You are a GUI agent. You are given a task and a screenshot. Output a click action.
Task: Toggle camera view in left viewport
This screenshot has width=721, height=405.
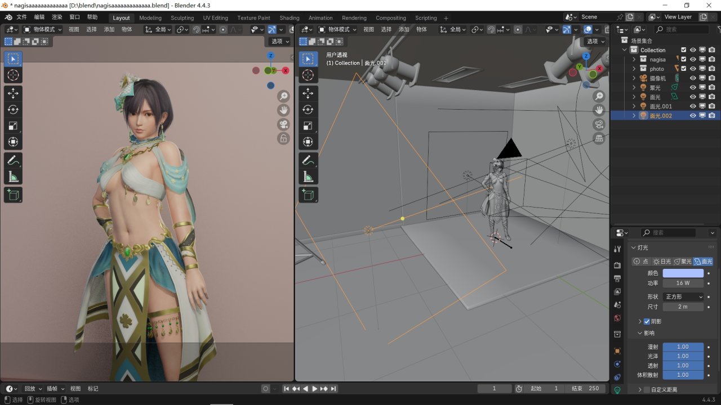click(283, 124)
